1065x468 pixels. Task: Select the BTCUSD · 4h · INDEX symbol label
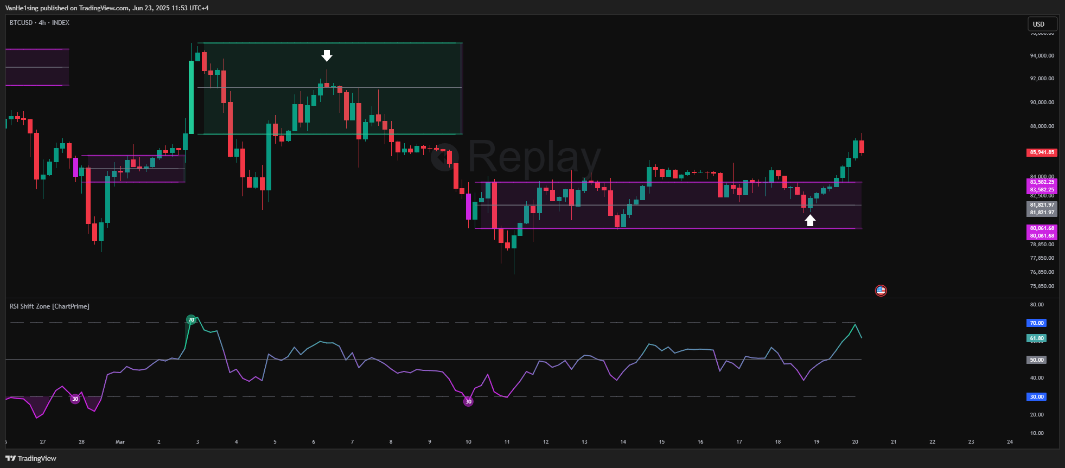click(40, 23)
